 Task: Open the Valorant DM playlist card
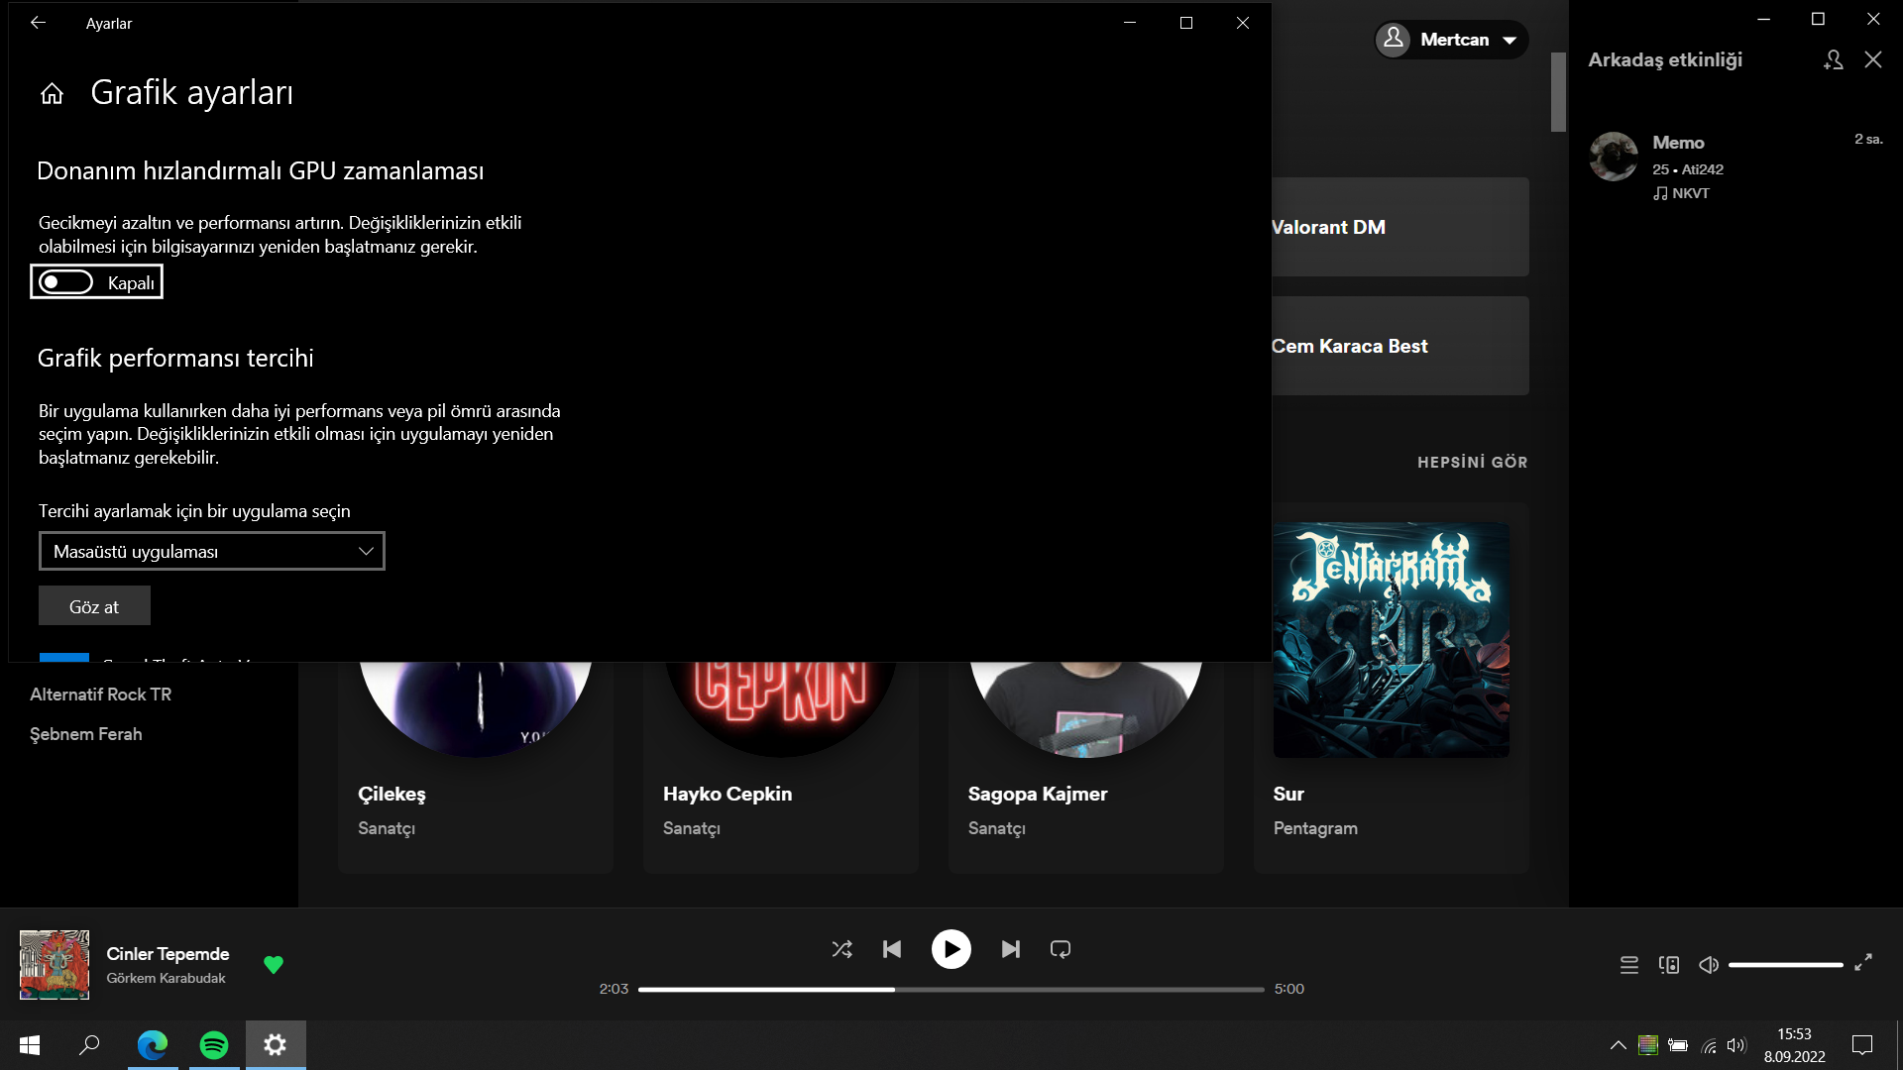coord(1399,227)
